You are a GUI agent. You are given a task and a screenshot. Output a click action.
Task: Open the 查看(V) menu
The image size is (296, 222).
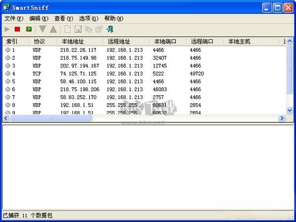pos(64,19)
